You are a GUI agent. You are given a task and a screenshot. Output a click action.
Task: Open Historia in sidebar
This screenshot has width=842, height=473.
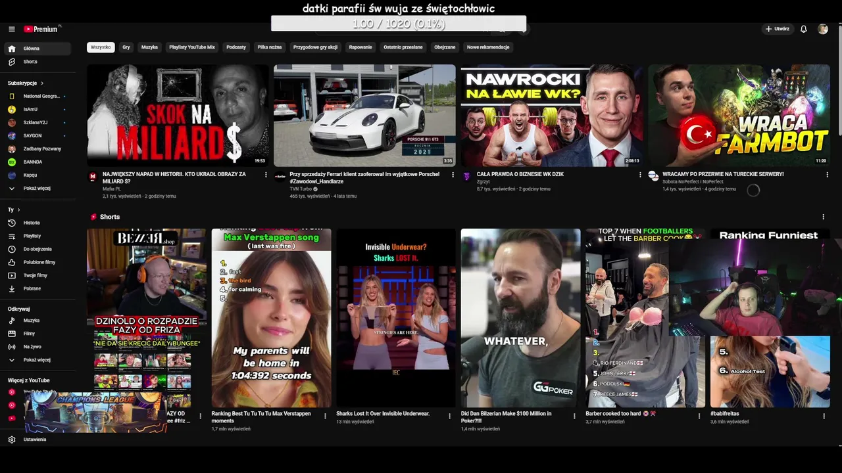(x=37, y=223)
